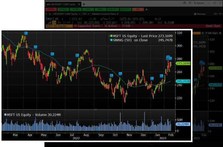Image resolution: width=223 pixels, height=147 pixels.
Task: Click the blue Volume legend swatch
Action: pos(5,115)
